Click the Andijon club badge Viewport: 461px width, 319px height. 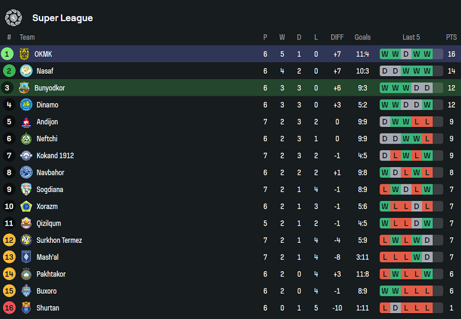pos(26,122)
